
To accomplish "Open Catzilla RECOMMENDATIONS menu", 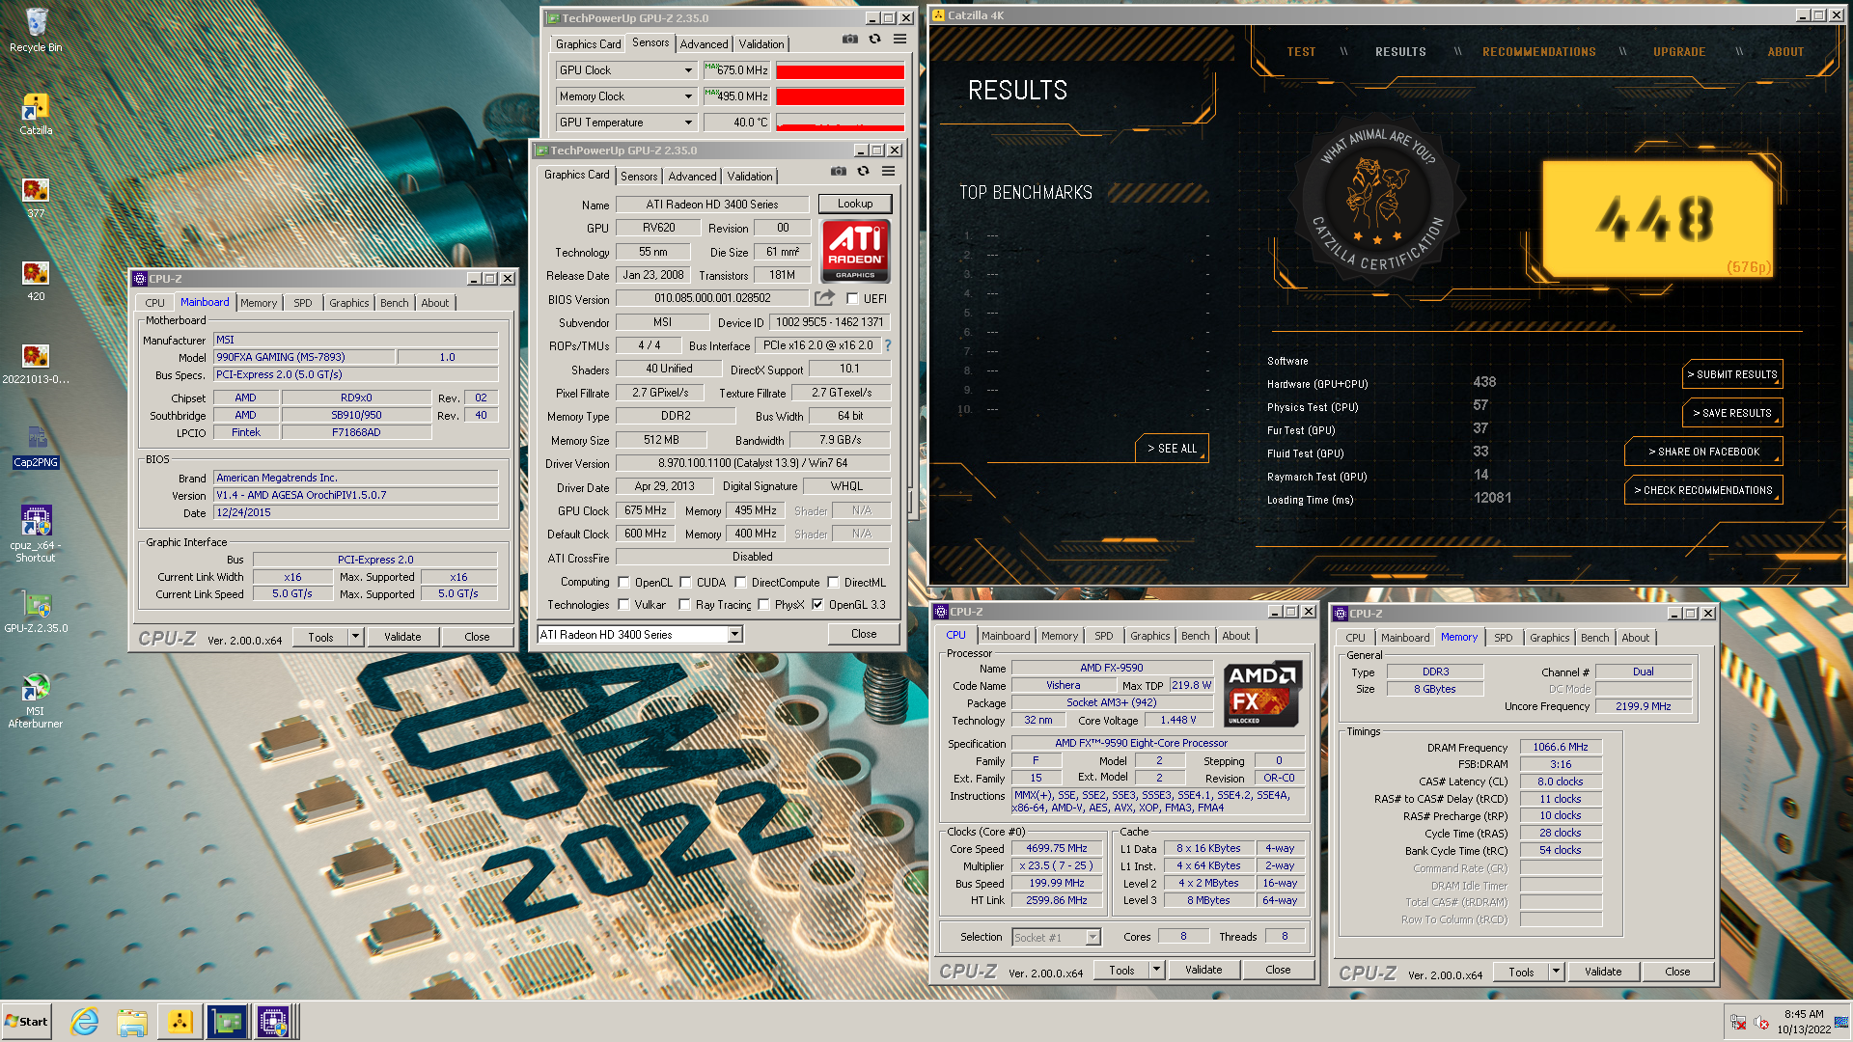I will tap(1538, 52).
